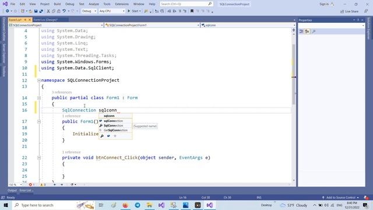Click the red error count indicator
The image size is (373, 210).
point(31,184)
